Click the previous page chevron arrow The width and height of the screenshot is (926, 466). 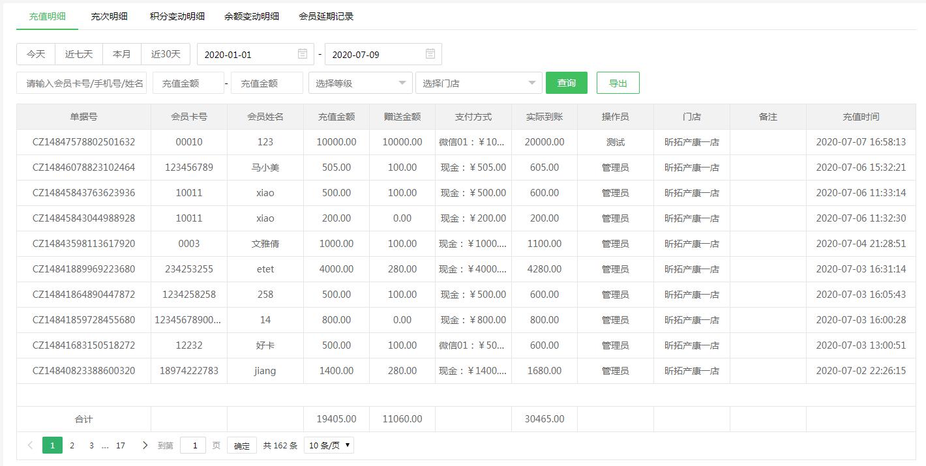(x=30, y=445)
